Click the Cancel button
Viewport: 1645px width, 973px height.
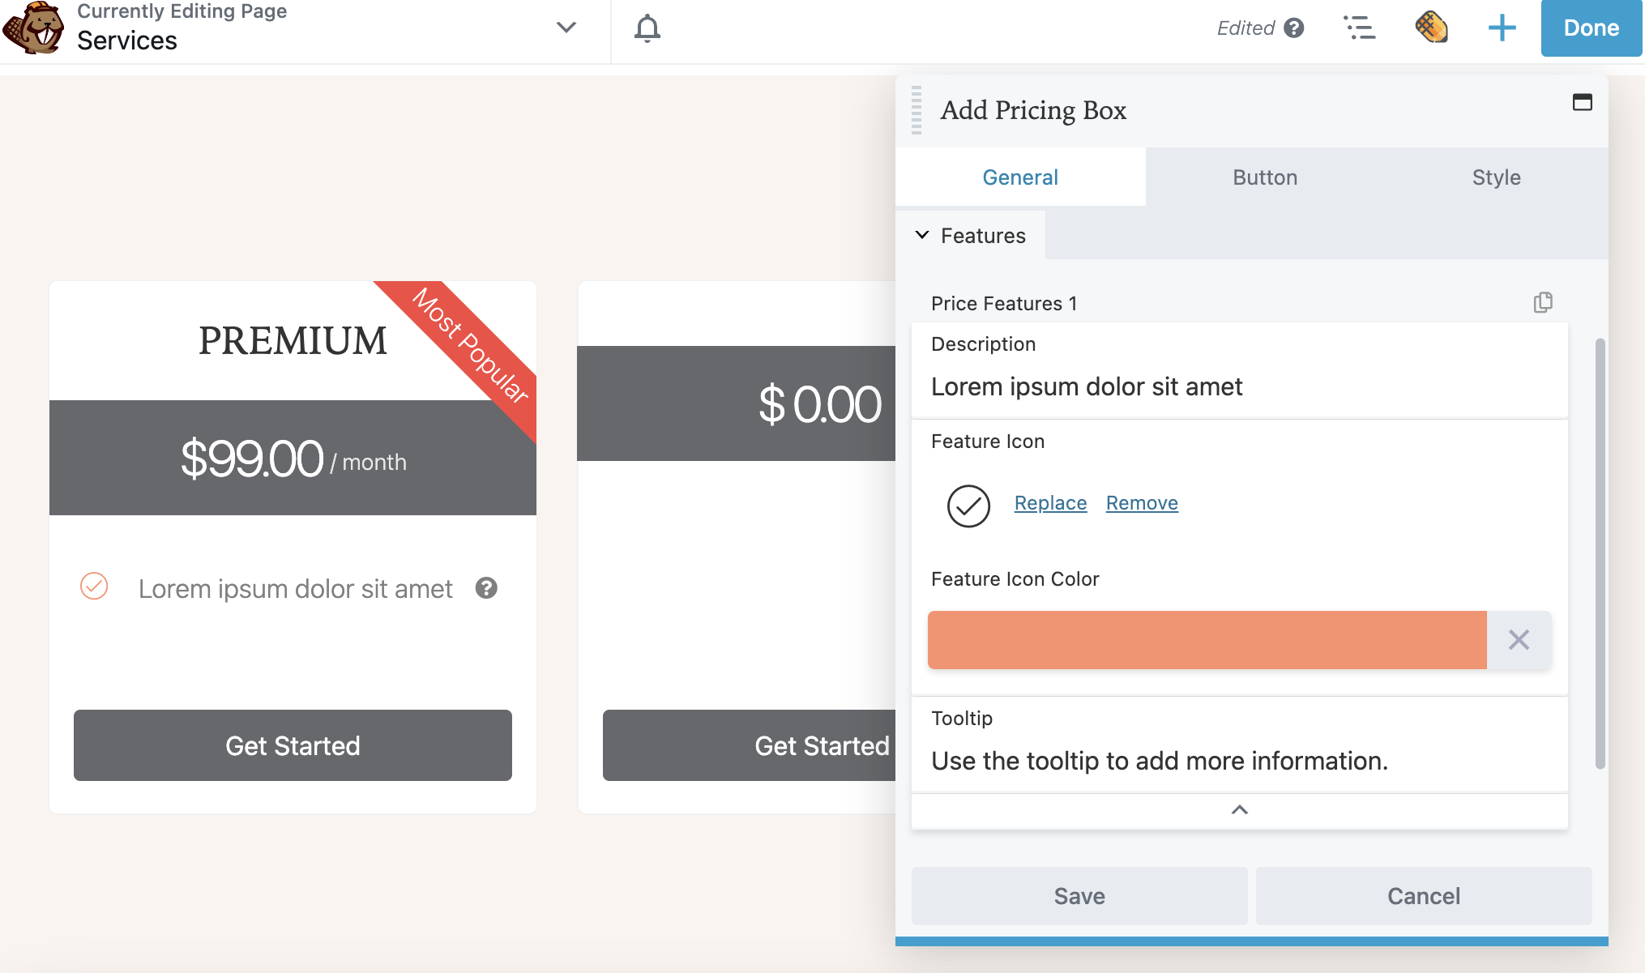click(1424, 895)
